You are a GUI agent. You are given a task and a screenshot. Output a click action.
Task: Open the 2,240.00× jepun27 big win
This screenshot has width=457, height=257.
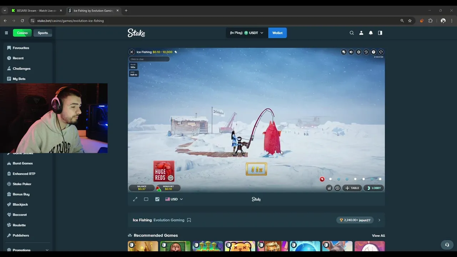[x=355, y=220]
